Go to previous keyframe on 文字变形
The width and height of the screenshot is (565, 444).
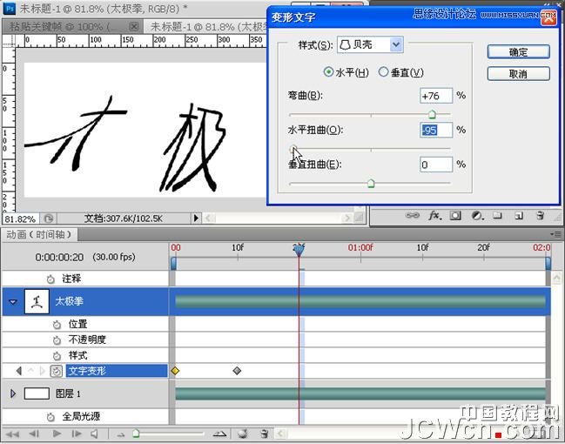pos(19,371)
